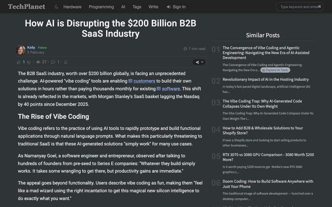Viewport: 332px width, 207px height.
Task: Click the '5 February' post date
Action: point(36,52)
